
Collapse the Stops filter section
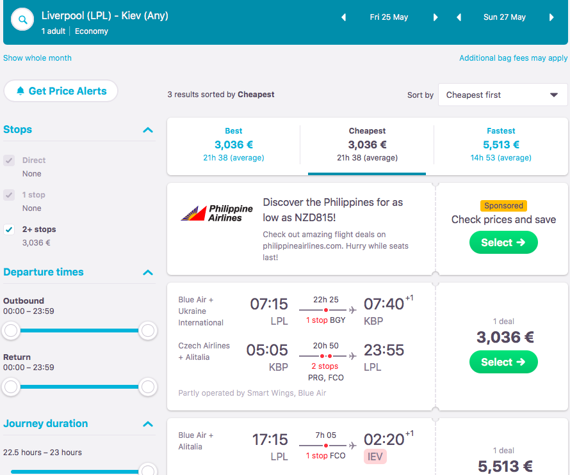pyautogui.click(x=148, y=130)
